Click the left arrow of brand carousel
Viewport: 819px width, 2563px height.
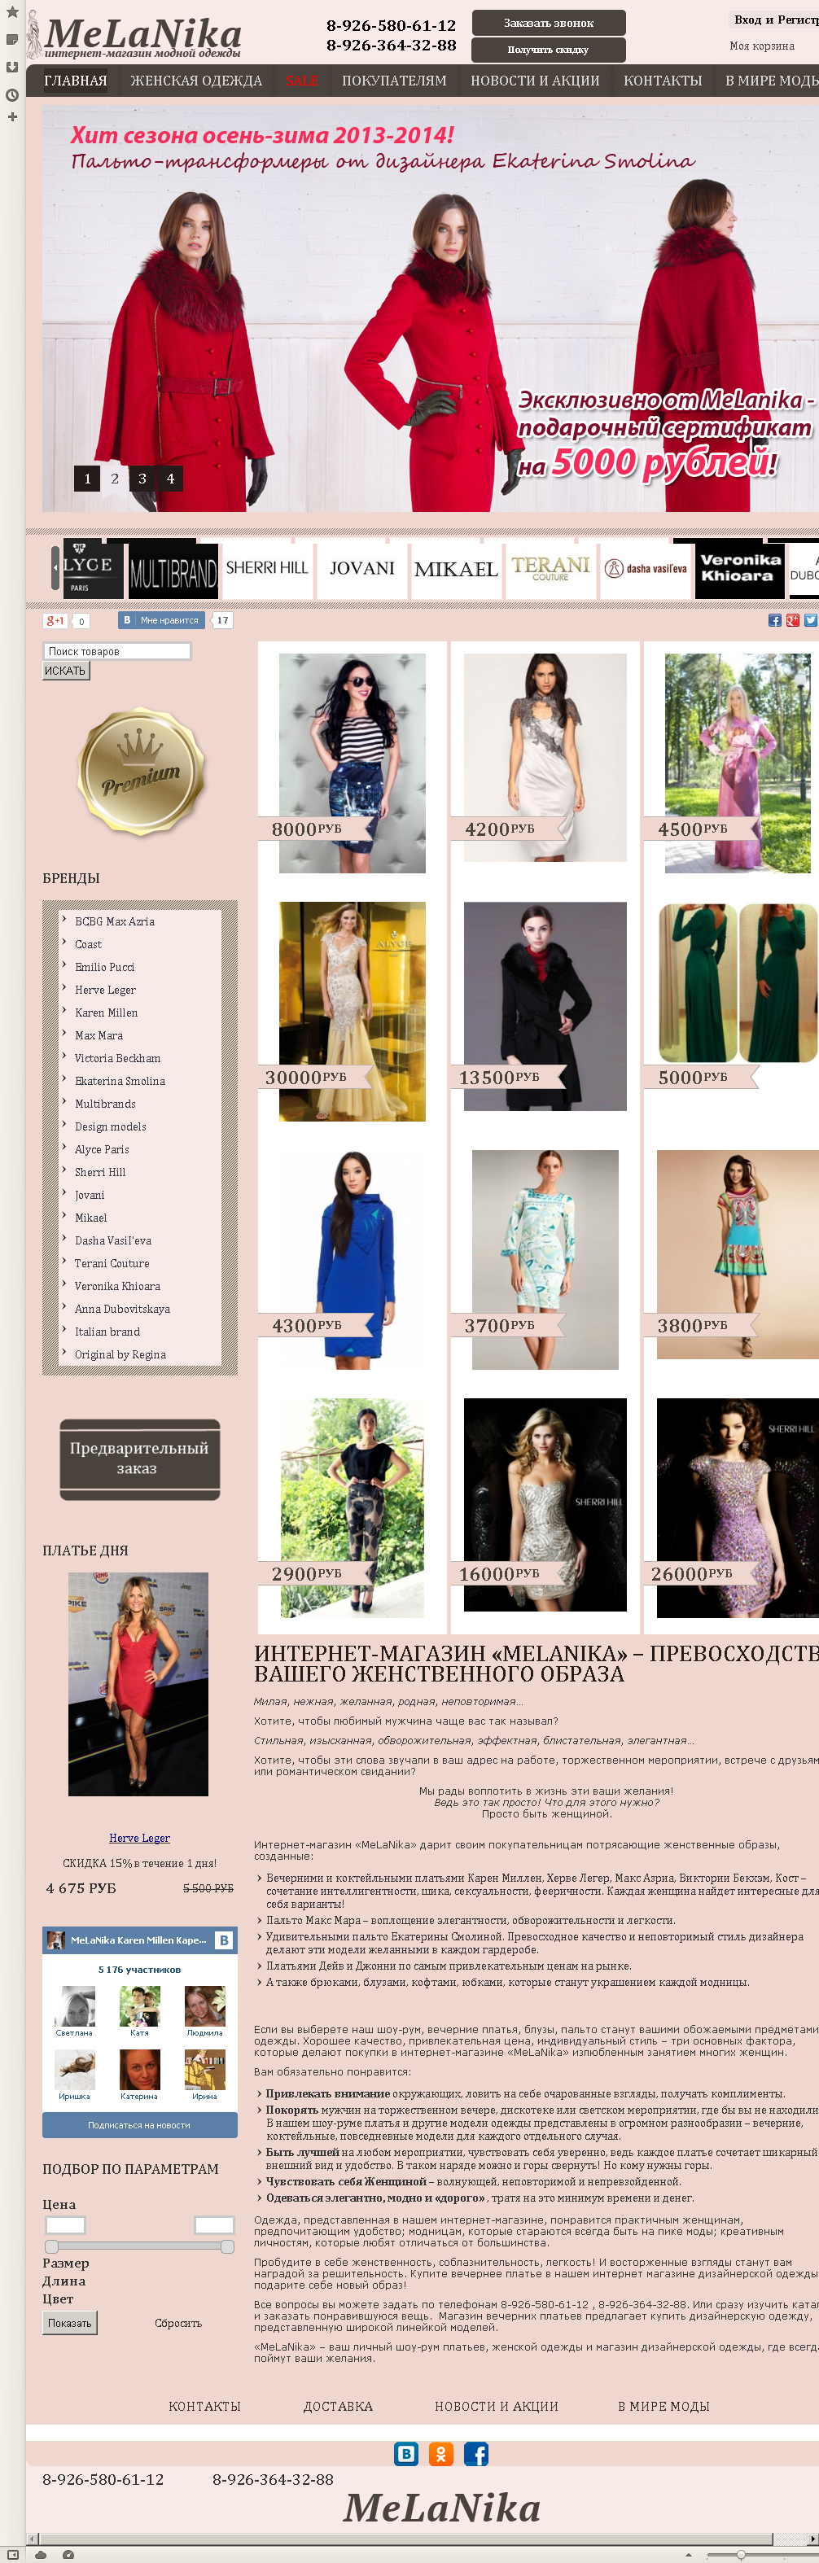(55, 568)
